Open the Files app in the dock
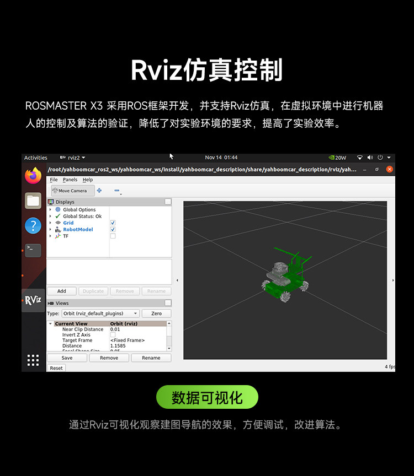 click(x=33, y=201)
